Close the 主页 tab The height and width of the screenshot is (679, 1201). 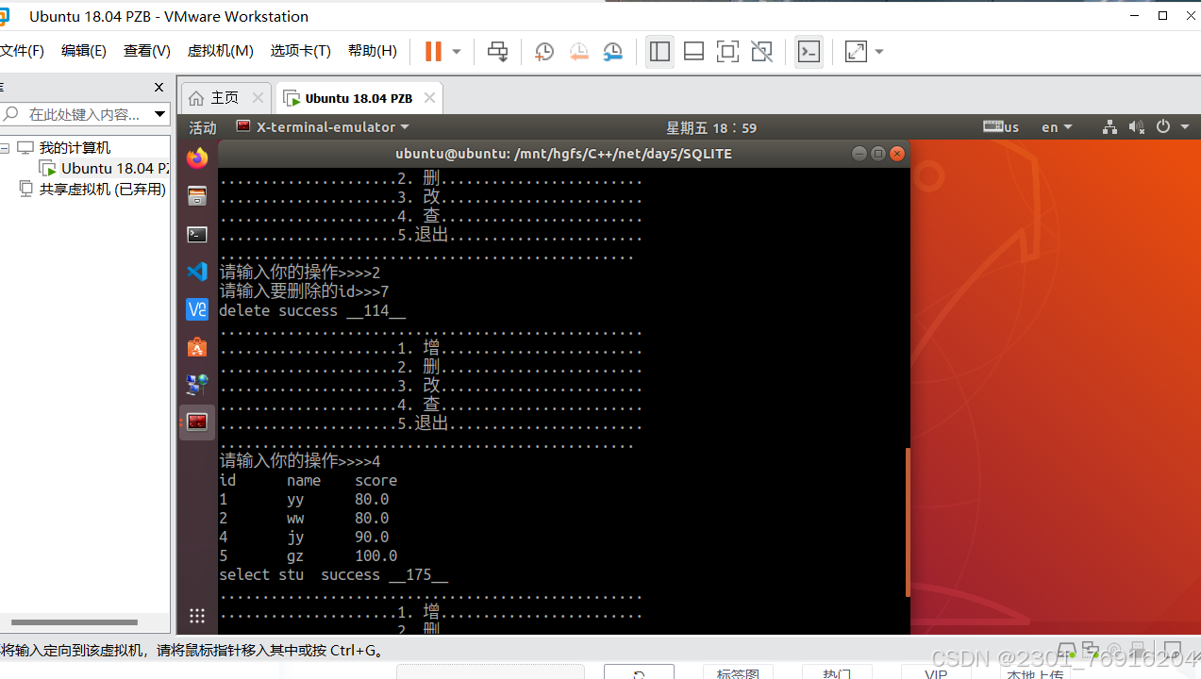pyautogui.click(x=258, y=98)
